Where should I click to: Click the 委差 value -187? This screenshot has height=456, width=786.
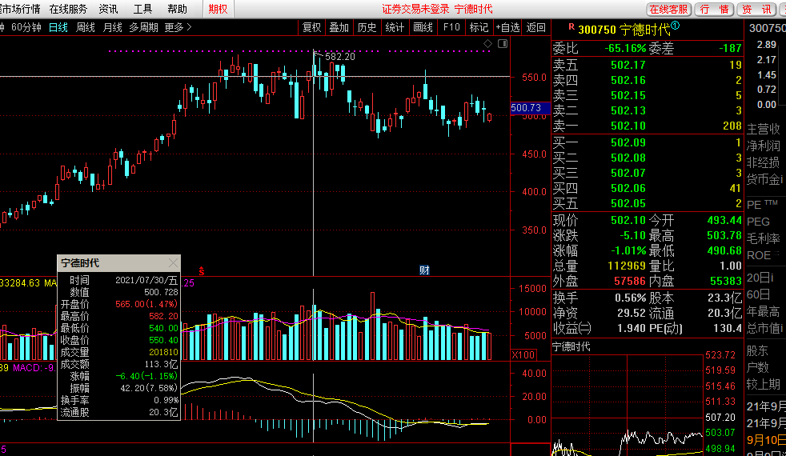tap(730, 49)
